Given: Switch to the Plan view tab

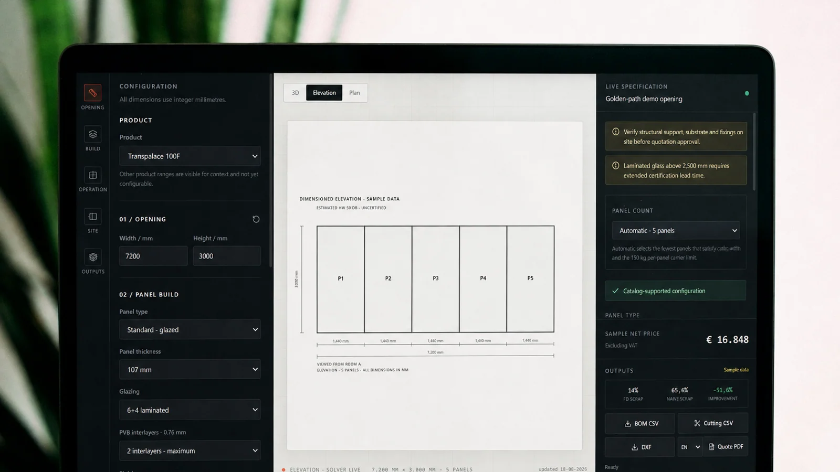Looking at the screenshot, I should point(355,93).
